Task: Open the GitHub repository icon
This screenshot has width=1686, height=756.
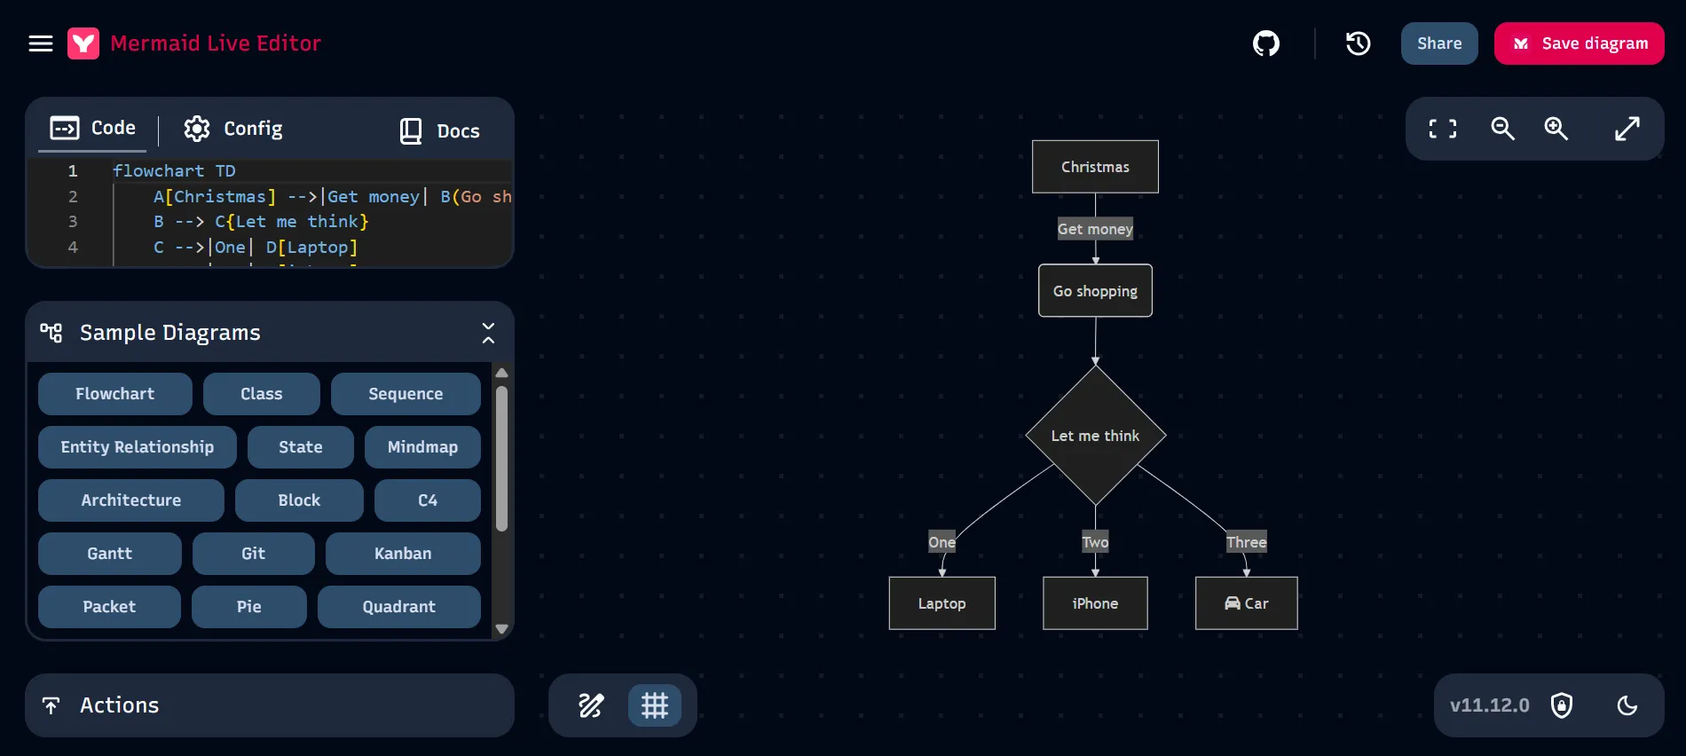Action: pyautogui.click(x=1266, y=43)
